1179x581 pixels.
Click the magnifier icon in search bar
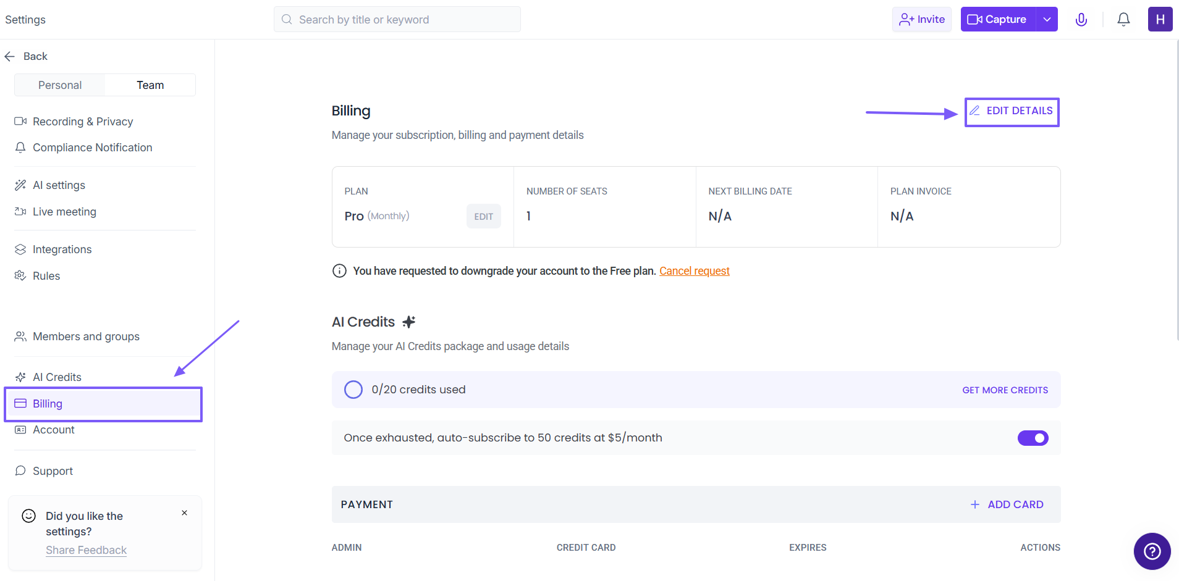tap(287, 19)
